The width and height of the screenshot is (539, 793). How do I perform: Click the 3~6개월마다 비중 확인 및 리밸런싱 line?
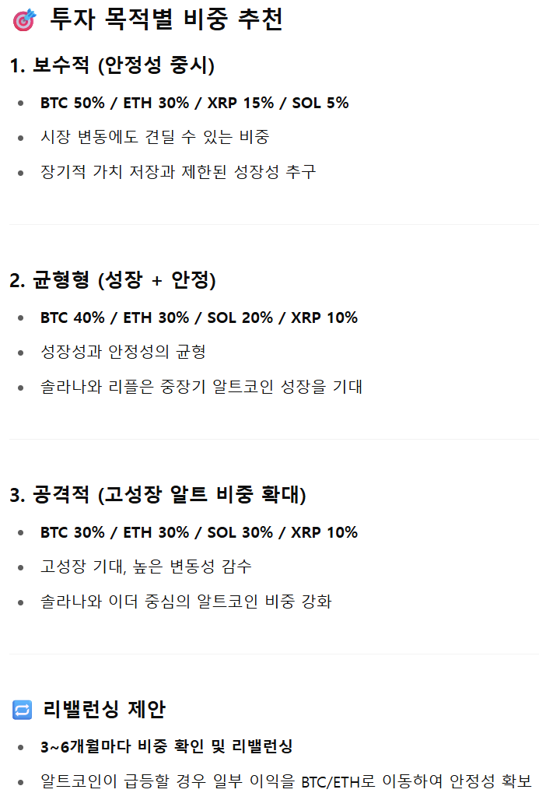pos(166,746)
